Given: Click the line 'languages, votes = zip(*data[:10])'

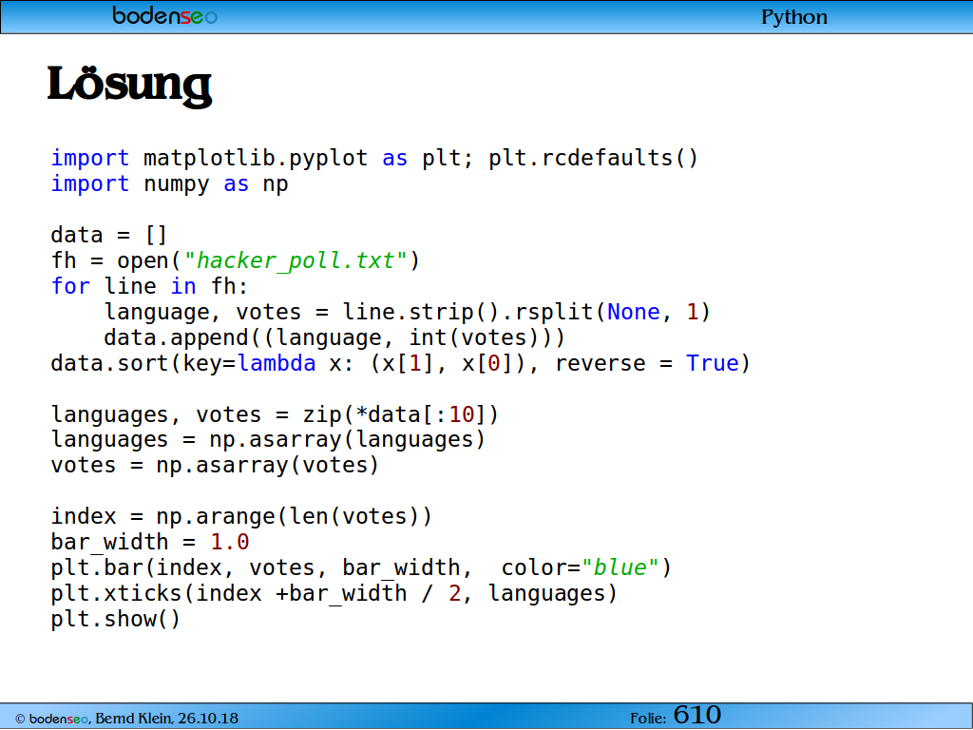Looking at the screenshot, I should click(275, 414).
